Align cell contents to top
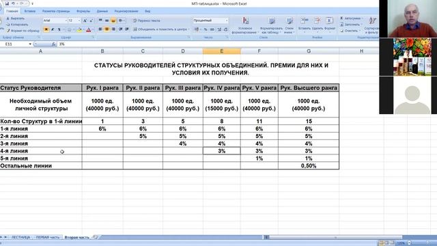 [x=100, y=20]
